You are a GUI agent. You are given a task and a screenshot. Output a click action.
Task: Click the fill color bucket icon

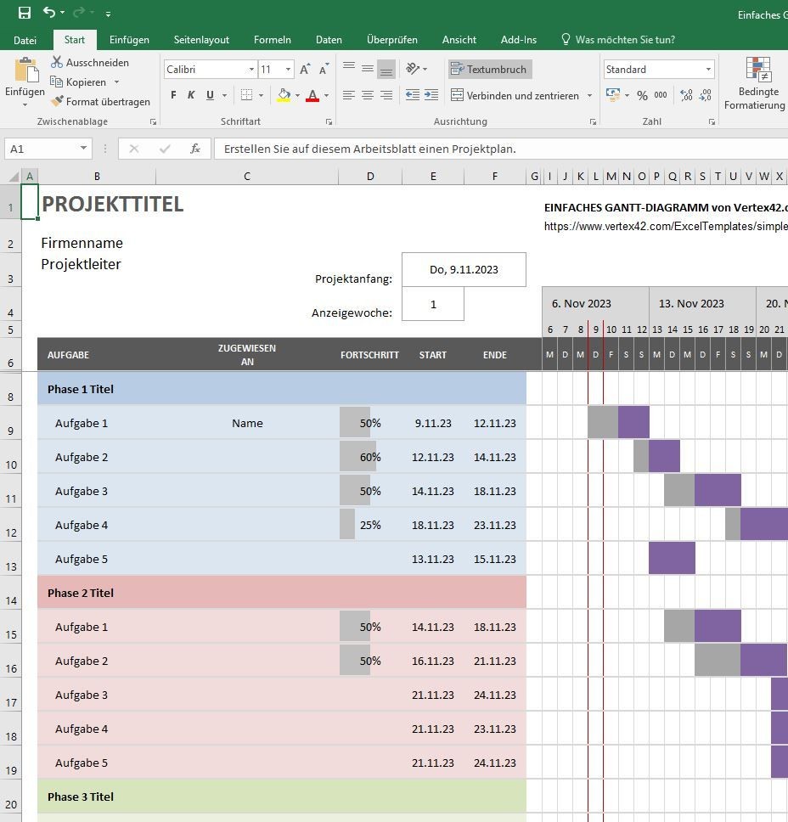click(x=284, y=95)
